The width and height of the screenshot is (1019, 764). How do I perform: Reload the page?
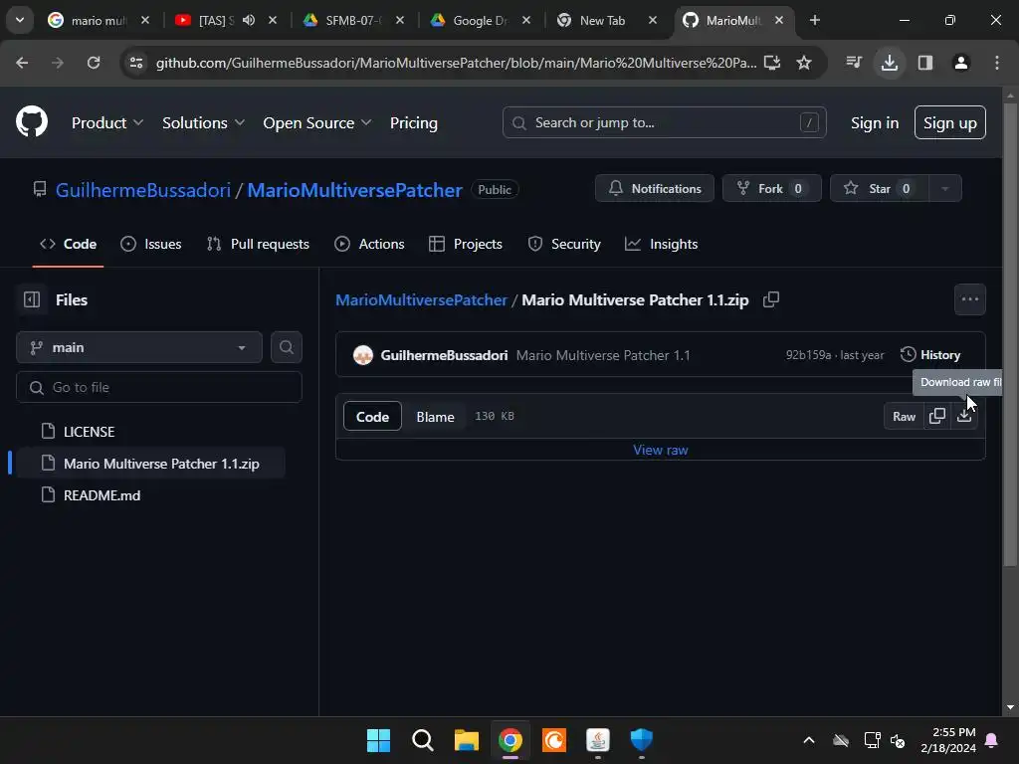coord(94,63)
